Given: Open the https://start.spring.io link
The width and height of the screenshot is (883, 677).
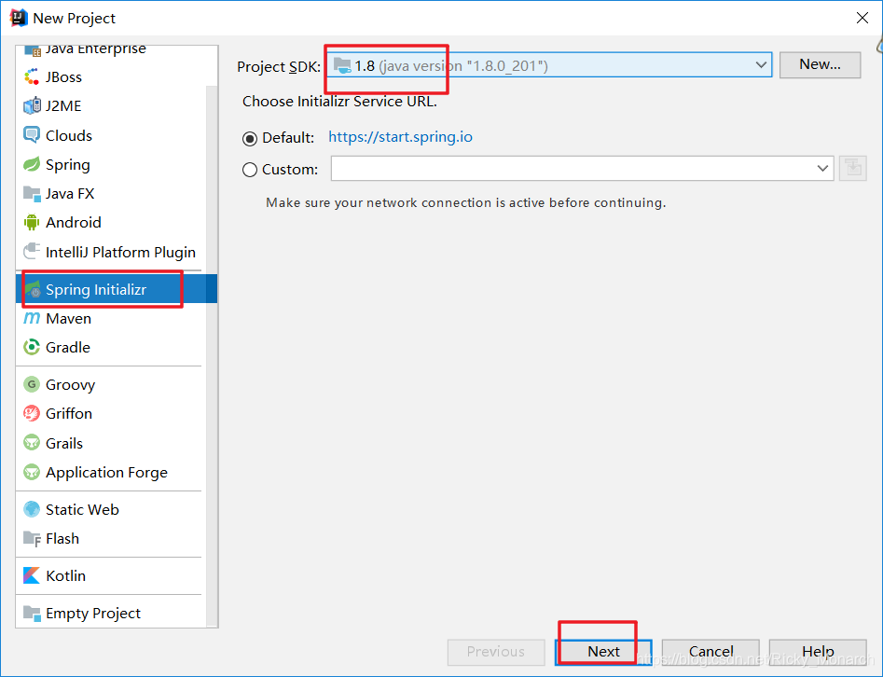Looking at the screenshot, I should (400, 137).
